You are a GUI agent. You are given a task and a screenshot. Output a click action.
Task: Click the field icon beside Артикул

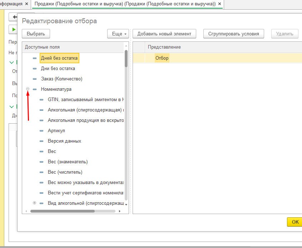click(x=41, y=131)
